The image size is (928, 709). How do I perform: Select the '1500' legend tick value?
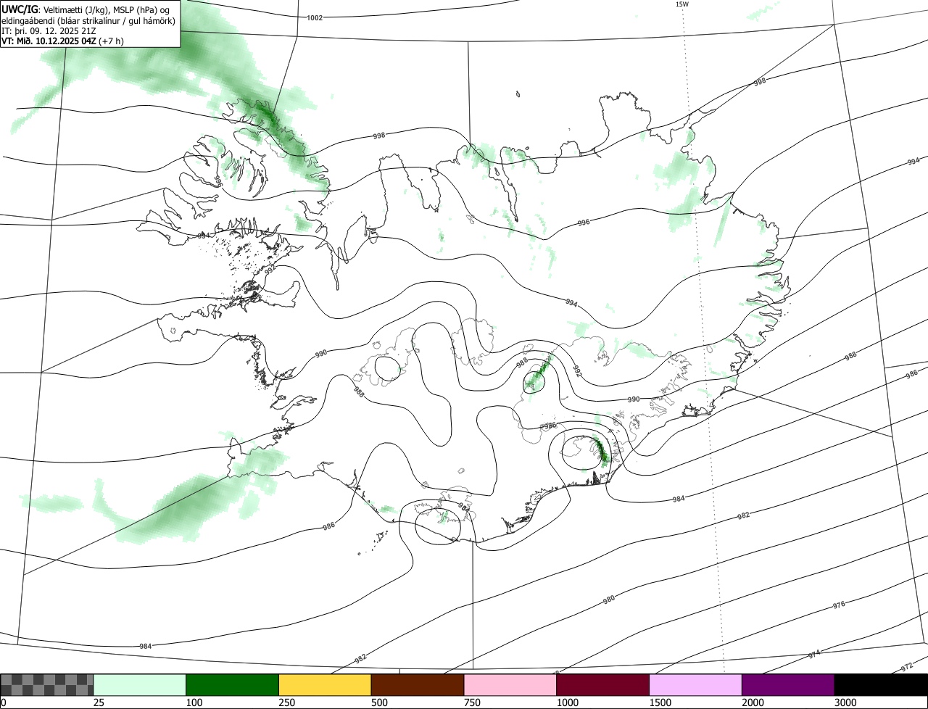point(660,702)
